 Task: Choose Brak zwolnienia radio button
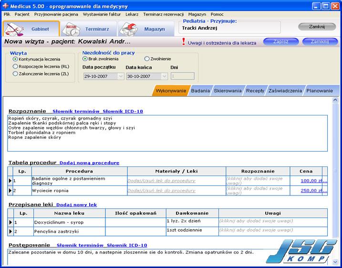(85, 59)
